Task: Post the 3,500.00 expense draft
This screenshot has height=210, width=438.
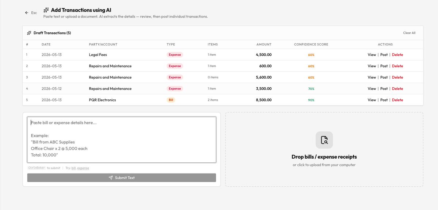Action: coord(384,88)
